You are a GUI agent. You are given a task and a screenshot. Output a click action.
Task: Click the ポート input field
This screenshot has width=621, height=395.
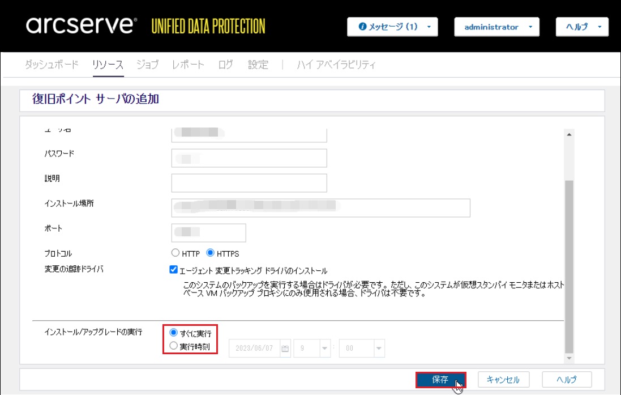(x=209, y=233)
